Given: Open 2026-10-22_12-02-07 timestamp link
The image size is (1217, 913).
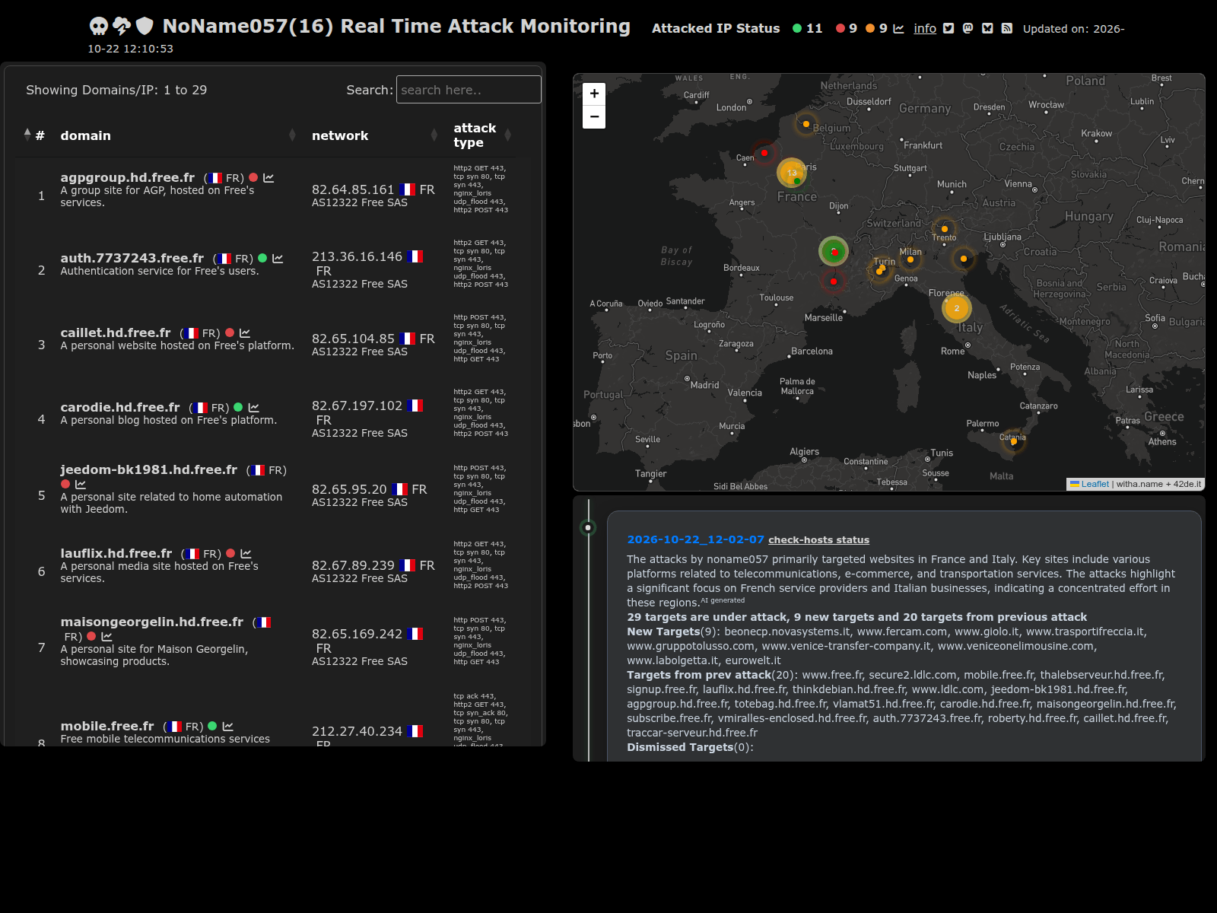Looking at the screenshot, I should point(695,539).
